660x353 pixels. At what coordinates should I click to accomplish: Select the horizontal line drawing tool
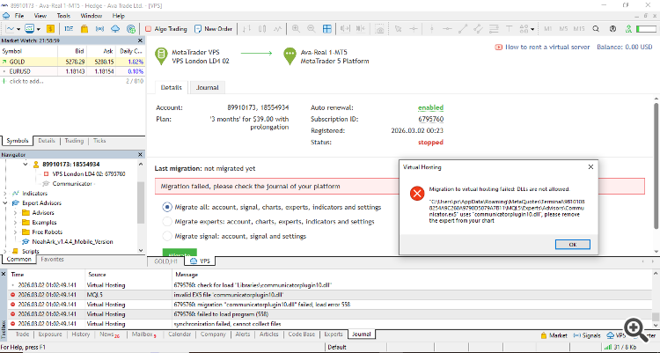tap(447, 29)
